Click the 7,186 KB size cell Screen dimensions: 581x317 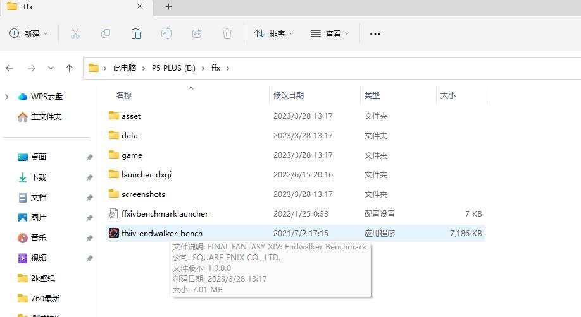click(466, 234)
